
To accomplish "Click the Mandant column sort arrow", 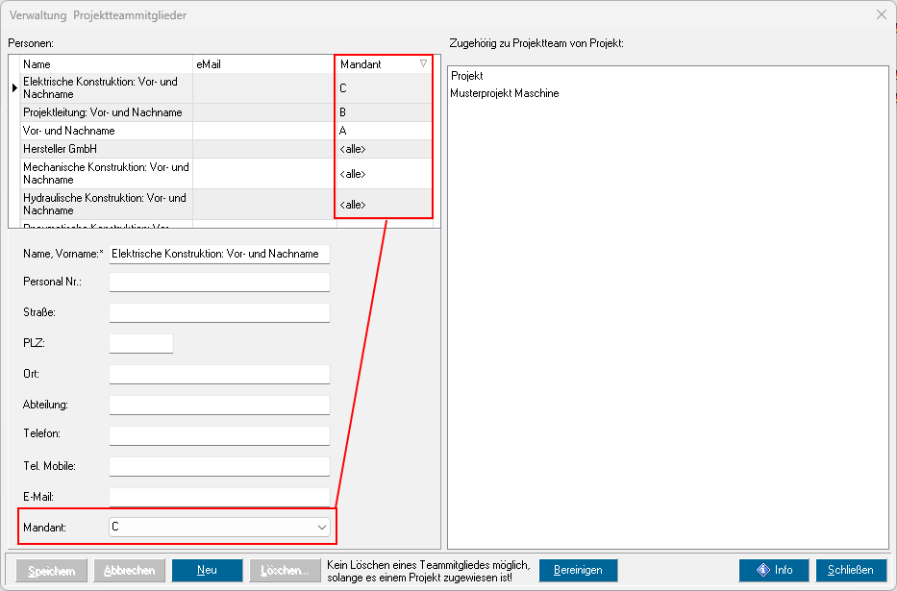I will coord(423,64).
